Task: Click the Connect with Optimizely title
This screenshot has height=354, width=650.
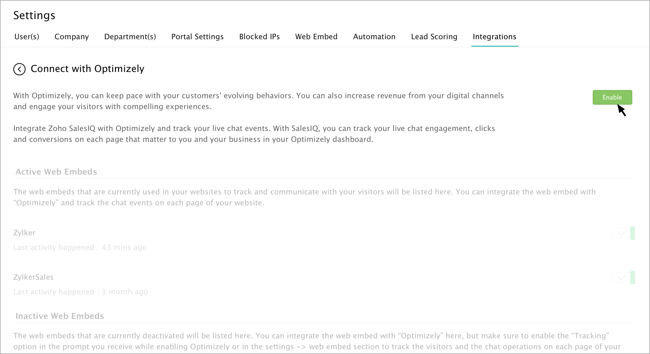Action: 87,69
